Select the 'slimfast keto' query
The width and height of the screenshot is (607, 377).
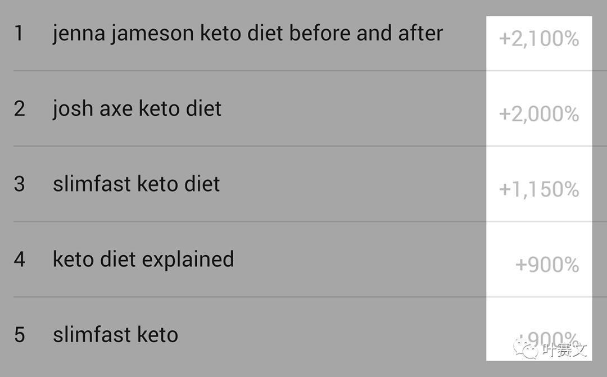click(x=115, y=334)
